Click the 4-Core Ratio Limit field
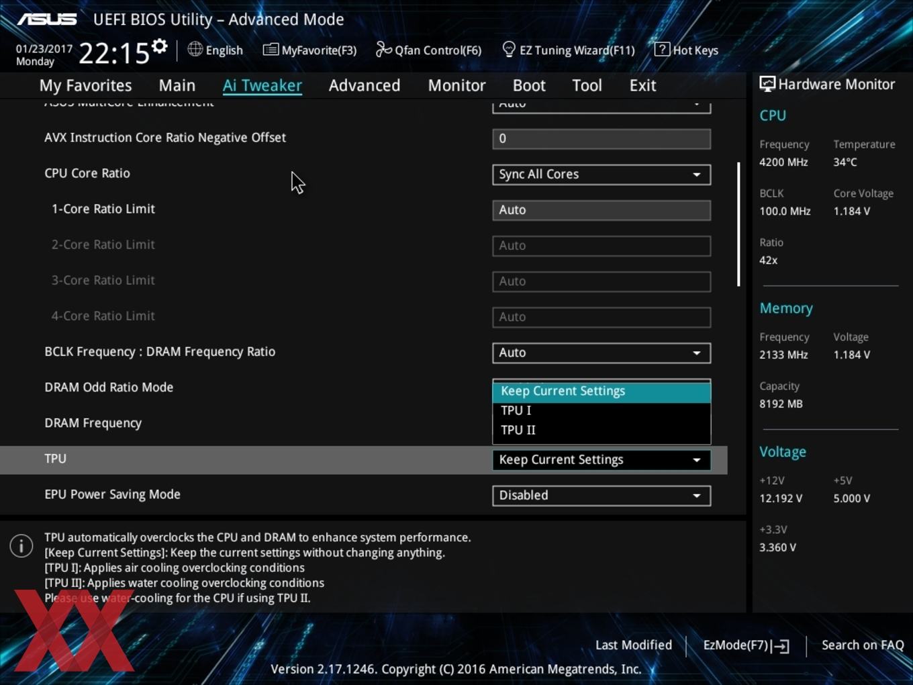Viewport: 913px width, 685px height. click(602, 317)
